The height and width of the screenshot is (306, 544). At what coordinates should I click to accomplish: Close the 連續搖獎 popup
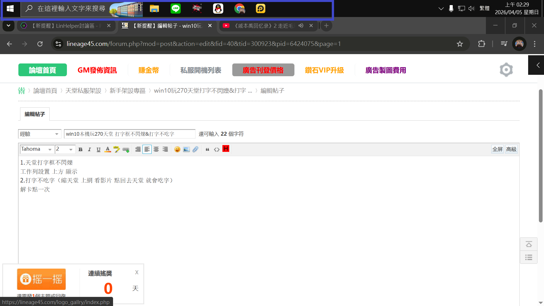137,272
